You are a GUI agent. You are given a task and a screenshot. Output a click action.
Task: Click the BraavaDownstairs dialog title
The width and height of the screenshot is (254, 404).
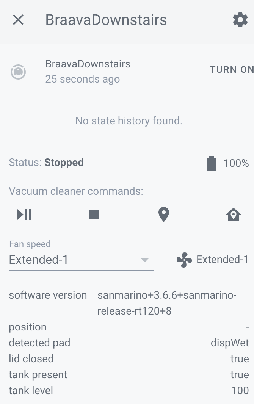tap(106, 20)
